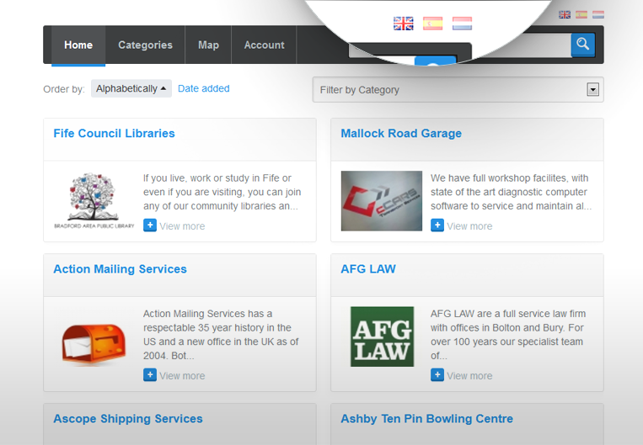643x445 pixels.
Task: Click the plus icon under Action Mailing Services
Action: (150, 375)
